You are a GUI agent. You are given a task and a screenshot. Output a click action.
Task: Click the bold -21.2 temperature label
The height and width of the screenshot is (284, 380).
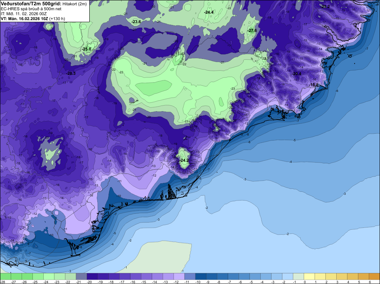[x=325, y=6]
